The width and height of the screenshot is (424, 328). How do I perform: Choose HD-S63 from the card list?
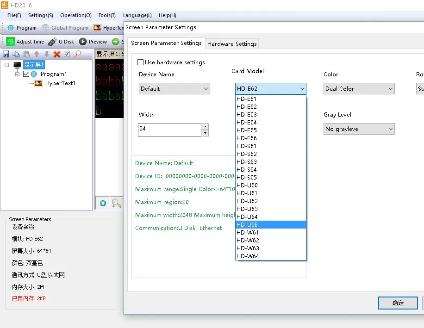(271, 161)
